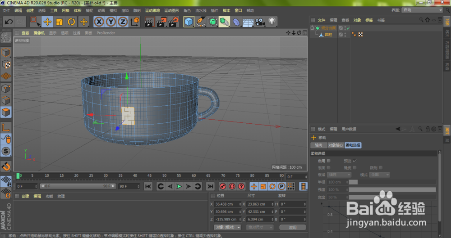Activate the Rotate tool in the top toolbar
Image resolution: width=451 pixels, height=238 pixels.
click(71, 22)
